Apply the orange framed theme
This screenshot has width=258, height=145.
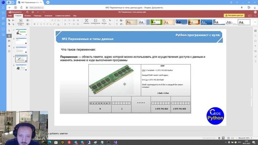(194, 22)
